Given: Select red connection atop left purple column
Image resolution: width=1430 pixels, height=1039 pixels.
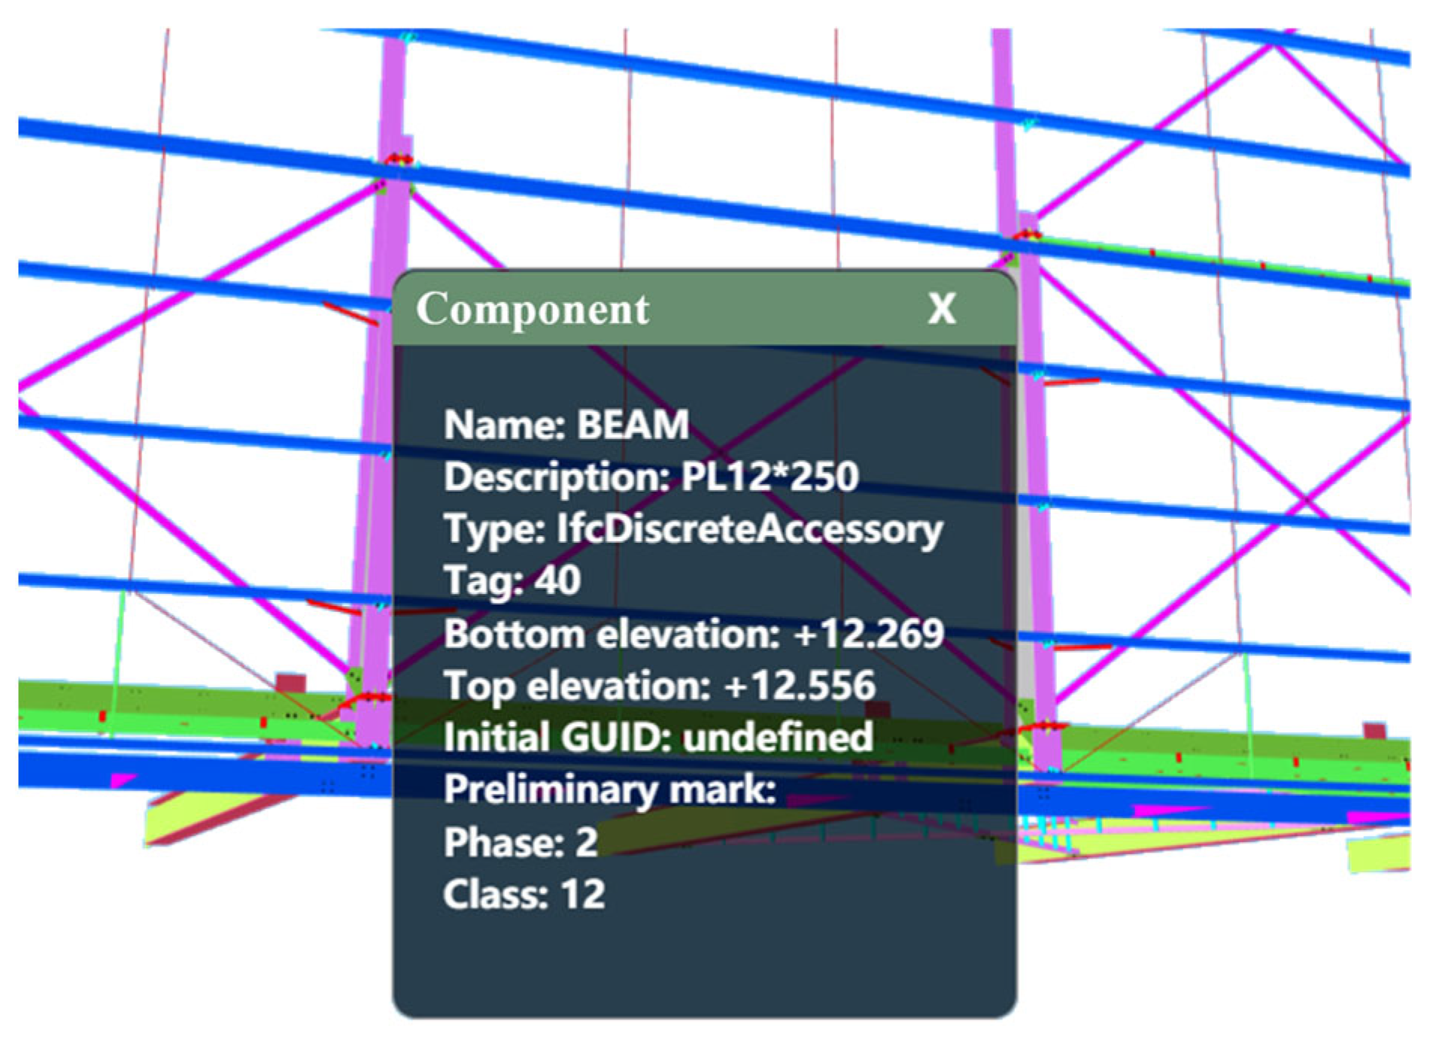Looking at the screenshot, I should point(399,159).
